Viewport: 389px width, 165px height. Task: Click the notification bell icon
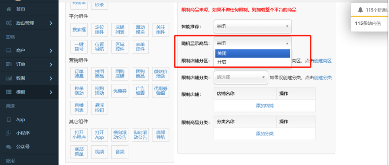(360, 10)
